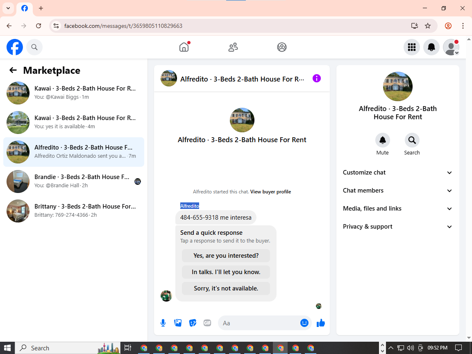Bookmark this page star icon
Image resolution: width=472 pixels, height=354 pixels.
pyautogui.click(x=428, y=26)
